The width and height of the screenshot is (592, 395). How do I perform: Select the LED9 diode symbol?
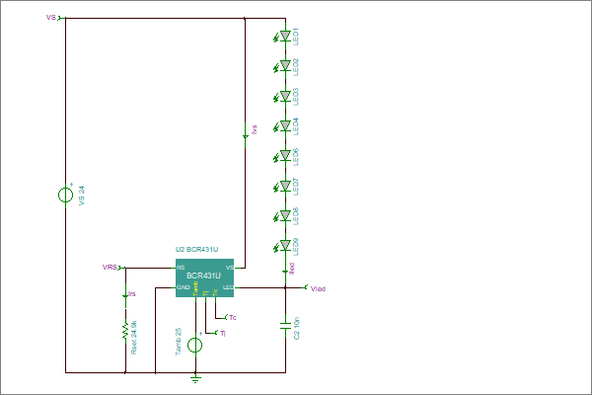(x=285, y=246)
